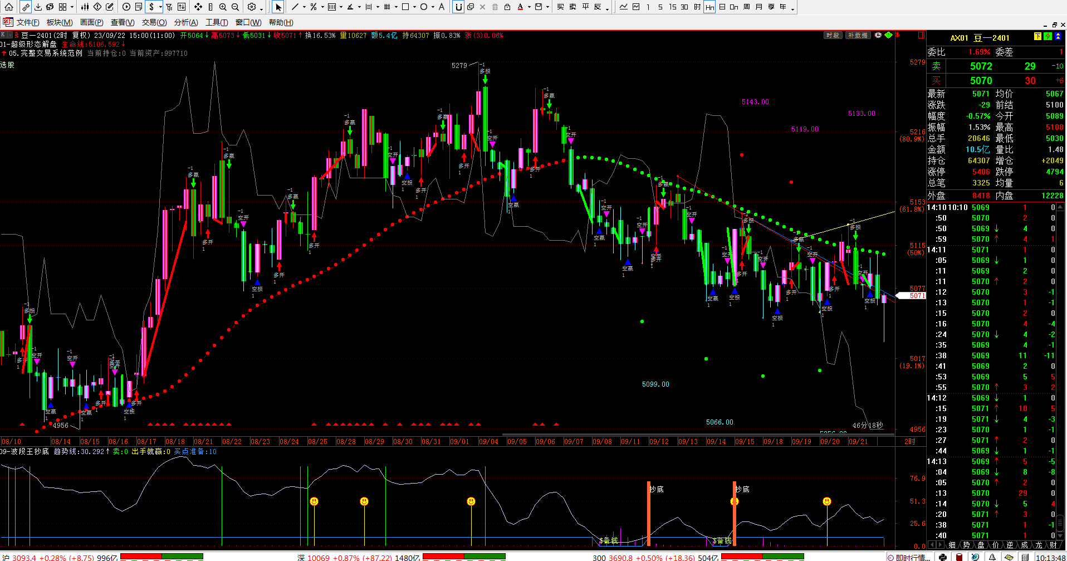The image size is (1067, 561).
Task: Click the 卖 sell button
Action: 572,7
